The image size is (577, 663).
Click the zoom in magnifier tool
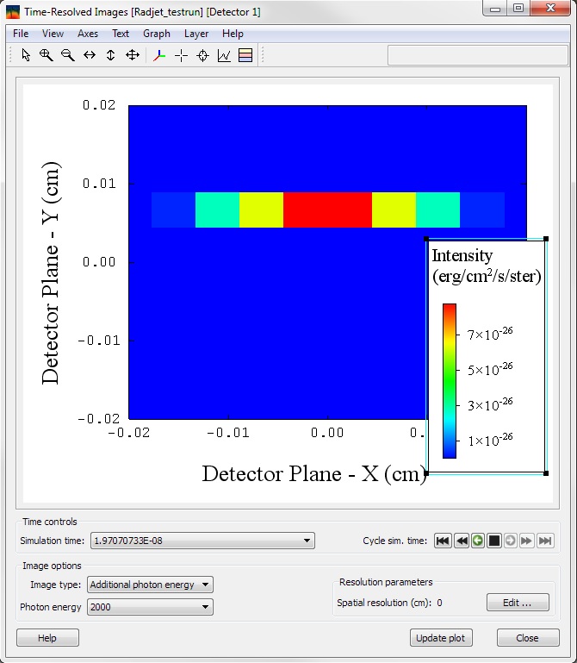tap(47, 55)
